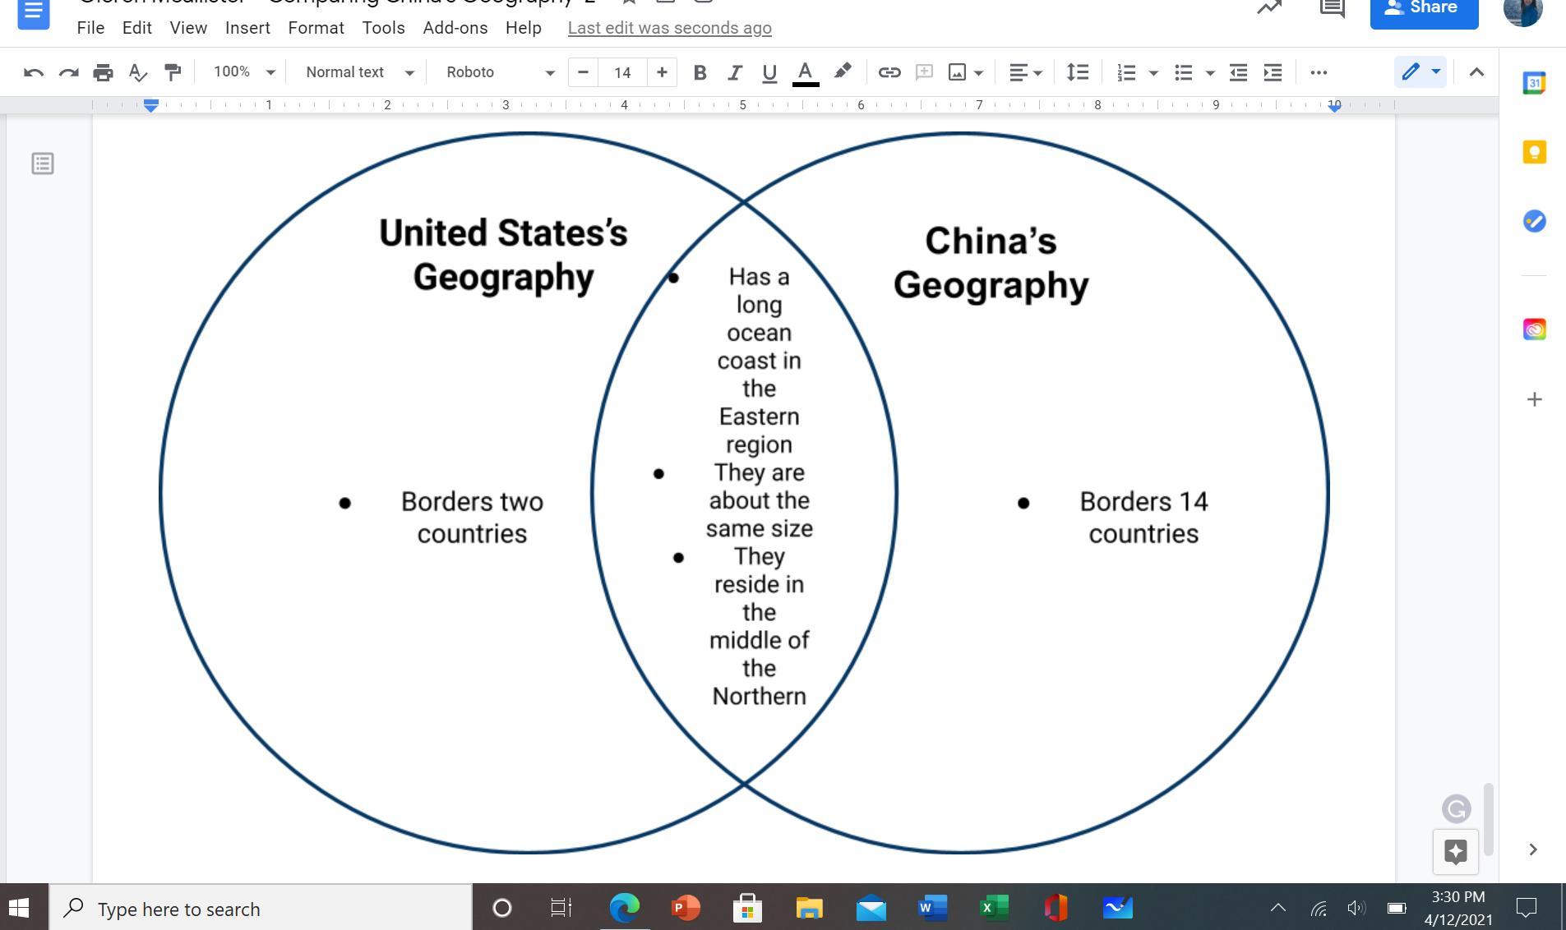Screen dimensions: 1566x930
Task: Open comment history speech bubble icon
Action: pyautogui.click(x=1332, y=8)
